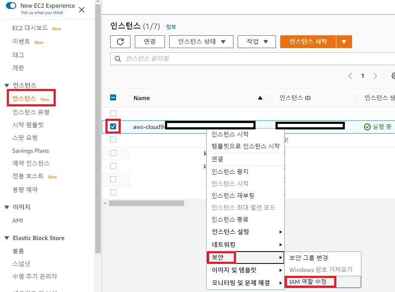395x292 pixels.
Task: Close the New EC2 Experience banner
Action: click(82, 10)
